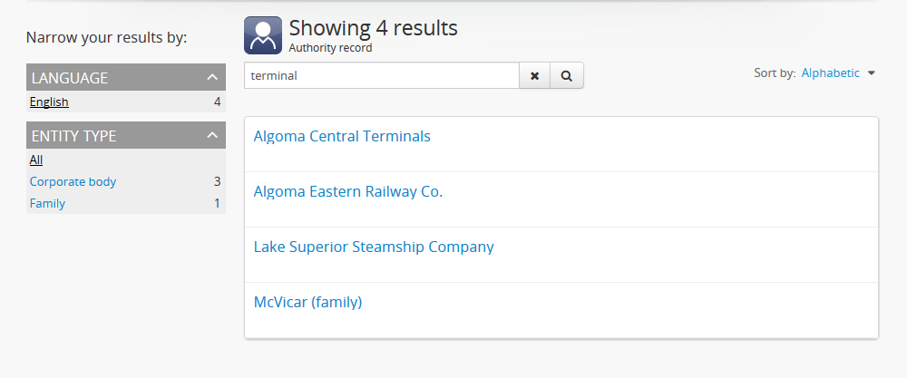Open the Sort by Alphabetic dropdown

coord(830,73)
